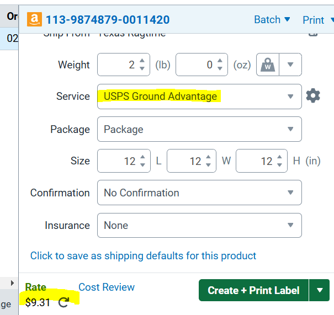
Task: Expand the scale options dropdown arrow
Action: tap(290, 65)
